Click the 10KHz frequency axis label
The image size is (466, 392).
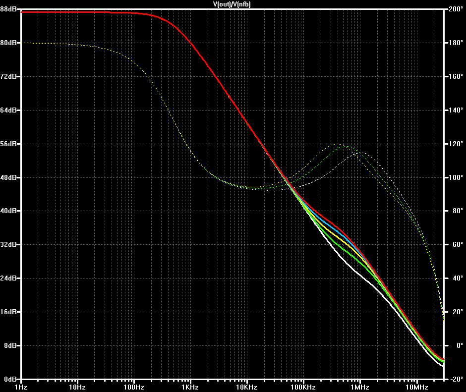tap(247, 387)
